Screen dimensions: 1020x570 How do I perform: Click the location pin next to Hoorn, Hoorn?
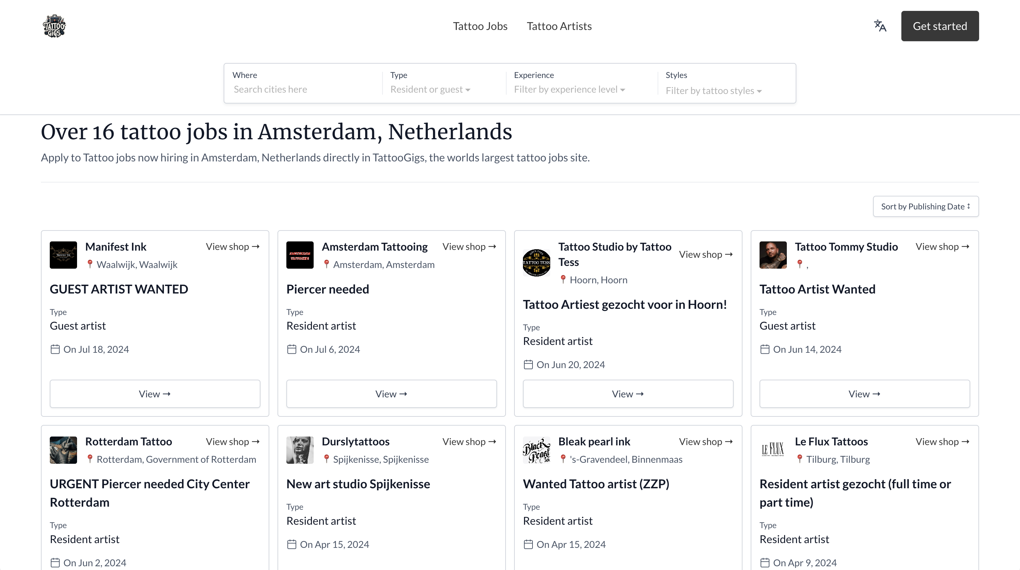[563, 279]
